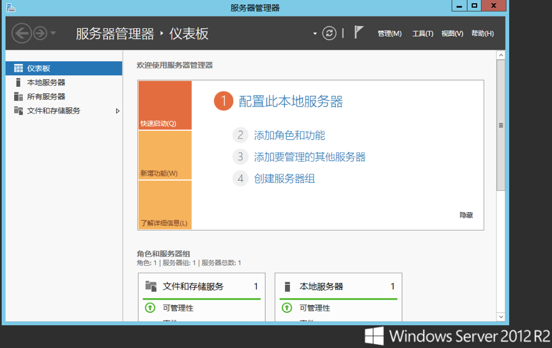Click the 文件和存储服务 icon in sidebar
The image size is (552, 348).
click(x=19, y=110)
